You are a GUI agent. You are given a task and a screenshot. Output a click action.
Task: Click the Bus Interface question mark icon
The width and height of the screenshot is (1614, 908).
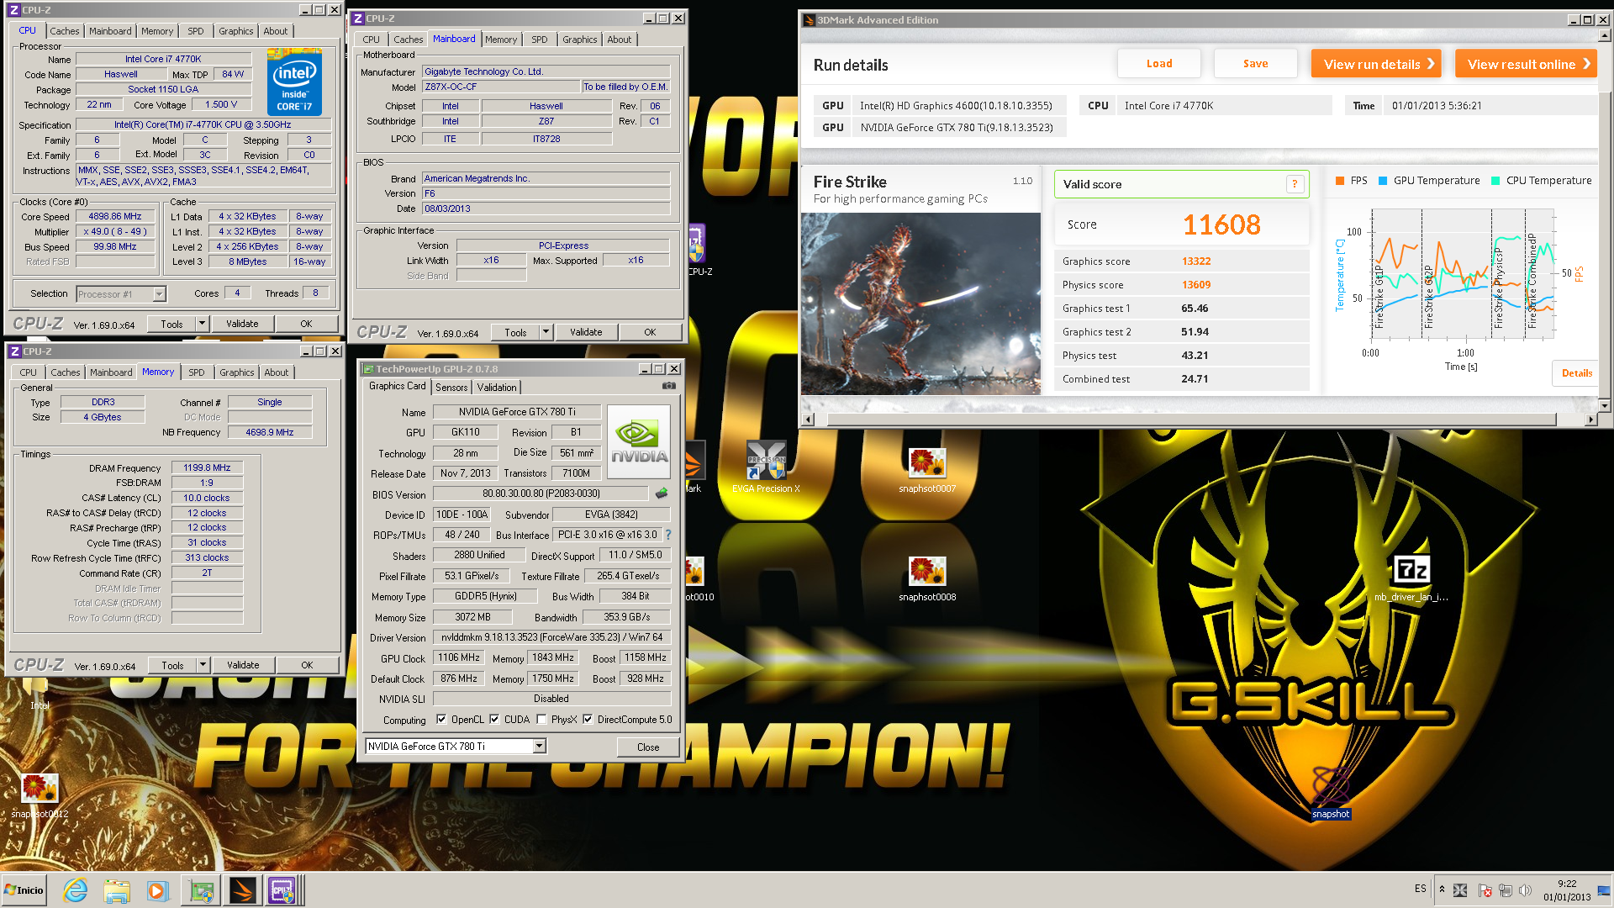(668, 535)
